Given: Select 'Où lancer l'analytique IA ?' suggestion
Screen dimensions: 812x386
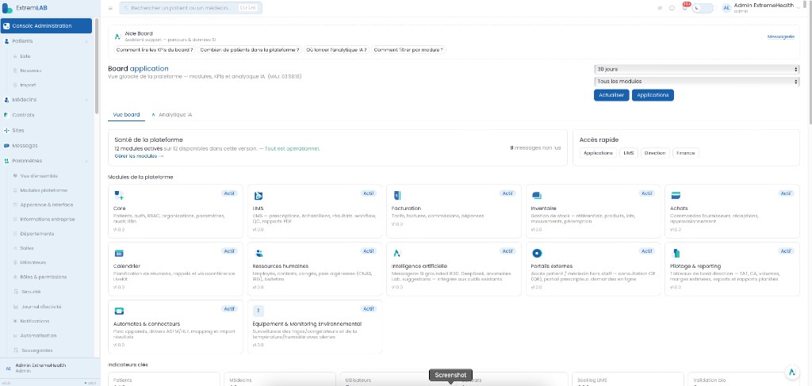Looking at the screenshot, I should pos(336,50).
